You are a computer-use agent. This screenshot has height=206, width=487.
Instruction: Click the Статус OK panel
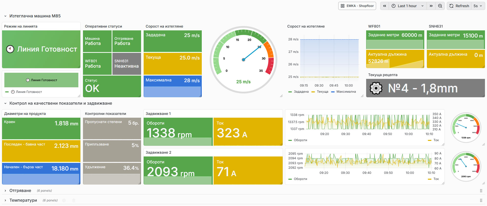tap(112, 86)
